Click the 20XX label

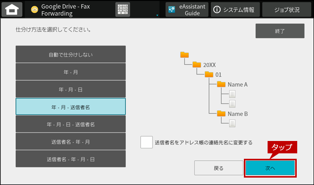(x=209, y=65)
